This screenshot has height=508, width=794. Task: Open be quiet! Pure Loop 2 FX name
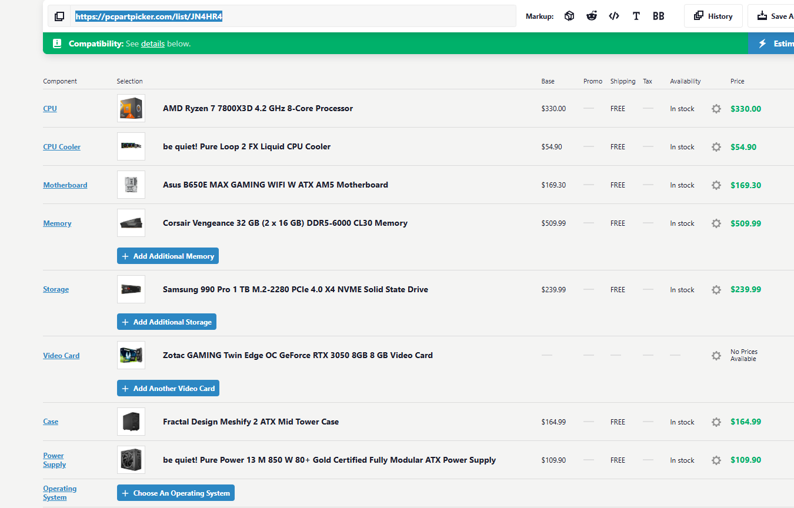(246, 146)
